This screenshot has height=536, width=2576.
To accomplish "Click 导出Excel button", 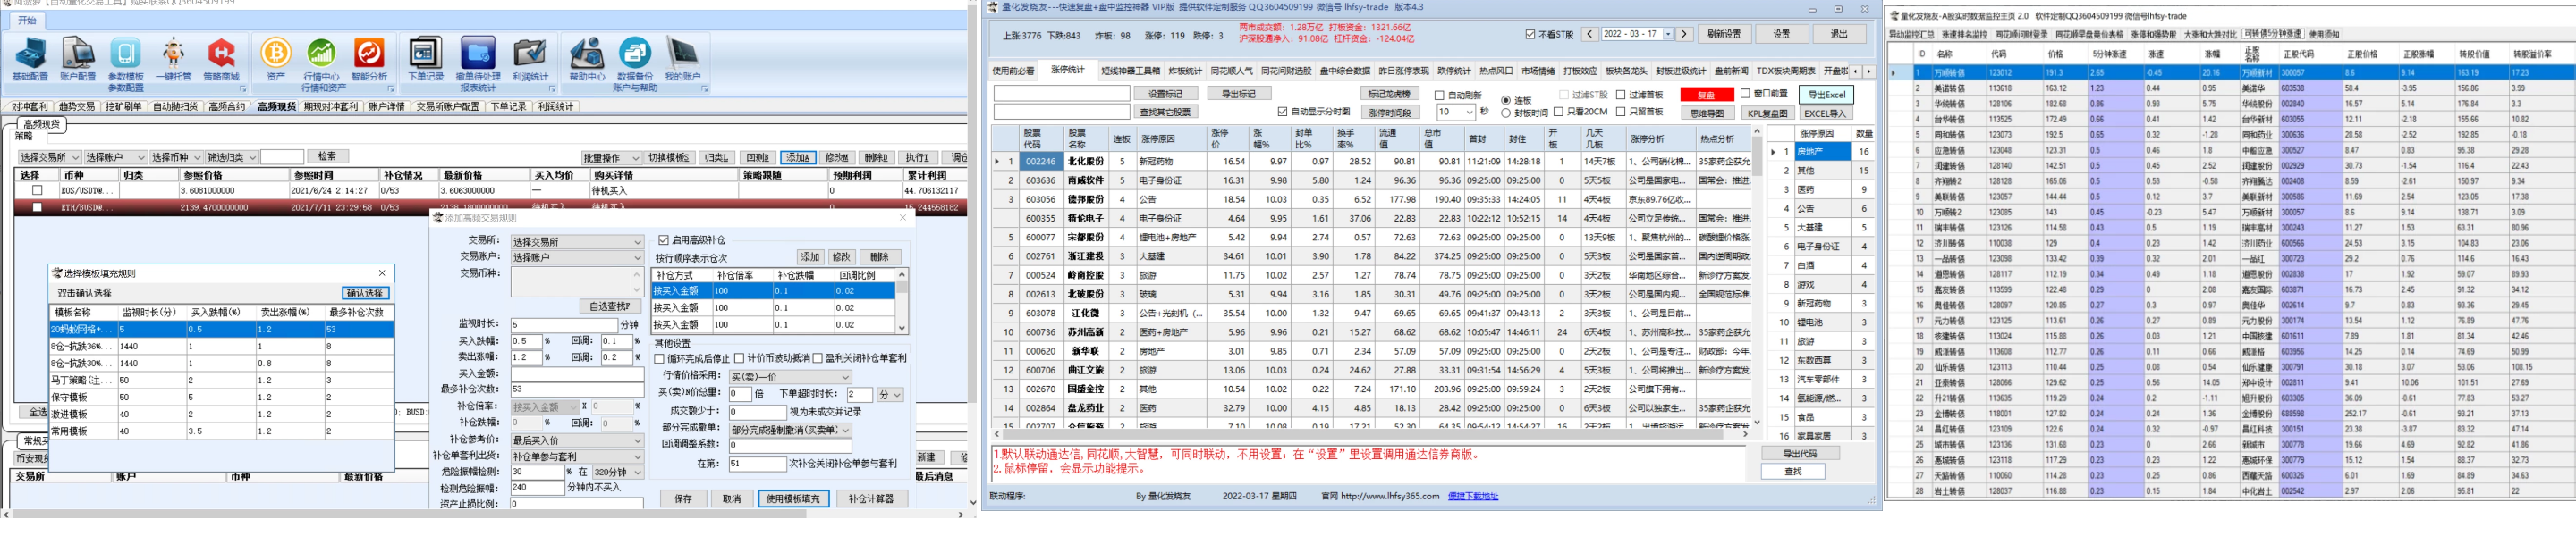I will tap(1826, 95).
